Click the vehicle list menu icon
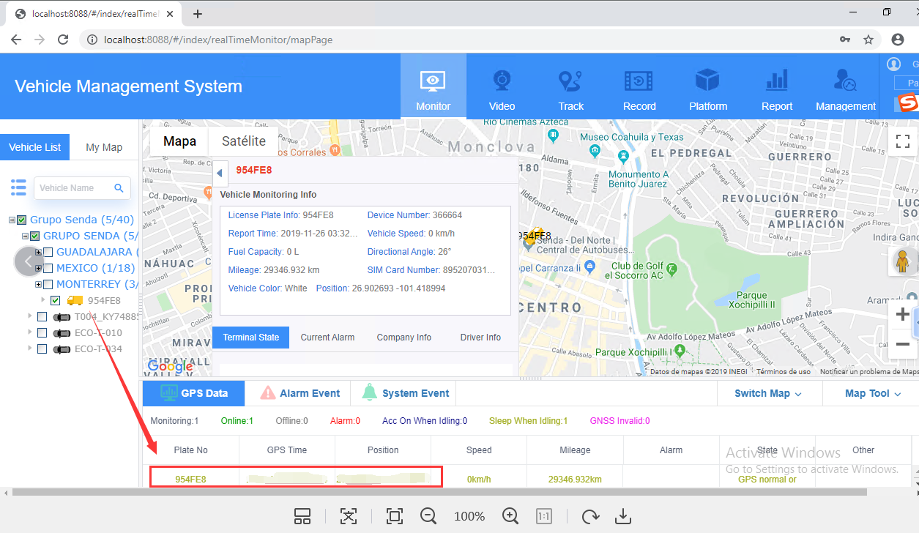Screen dimensions: 919x533 [x=18, y=187]
